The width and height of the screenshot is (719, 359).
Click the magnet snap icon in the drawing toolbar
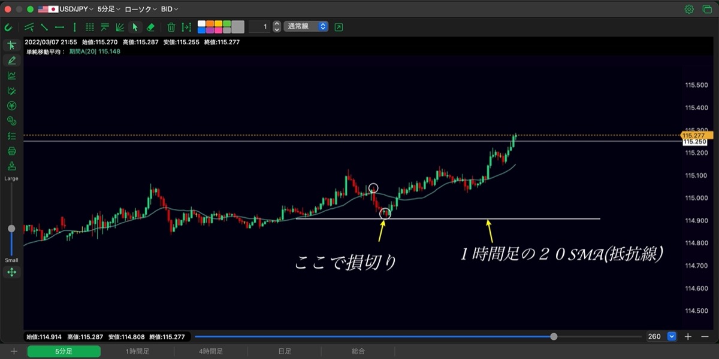pos(8,27)
